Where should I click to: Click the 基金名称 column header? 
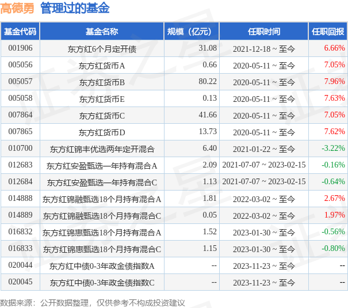tap(102, 32)
